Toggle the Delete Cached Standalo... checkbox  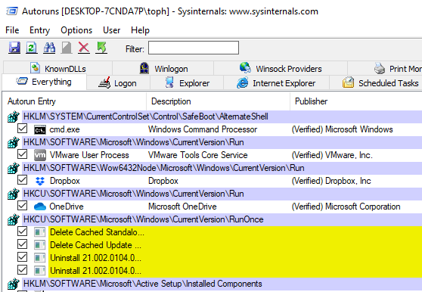(x=22, y=231)
